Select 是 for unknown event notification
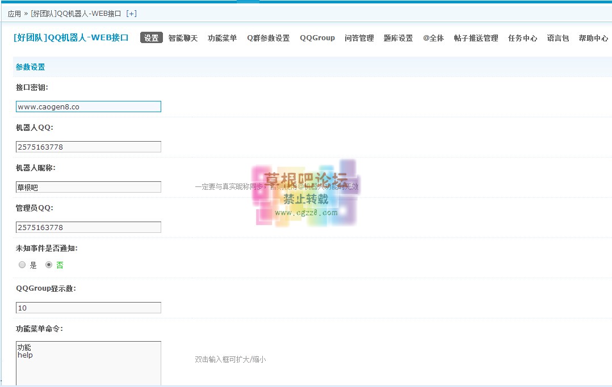 click(x=23, y=265)
